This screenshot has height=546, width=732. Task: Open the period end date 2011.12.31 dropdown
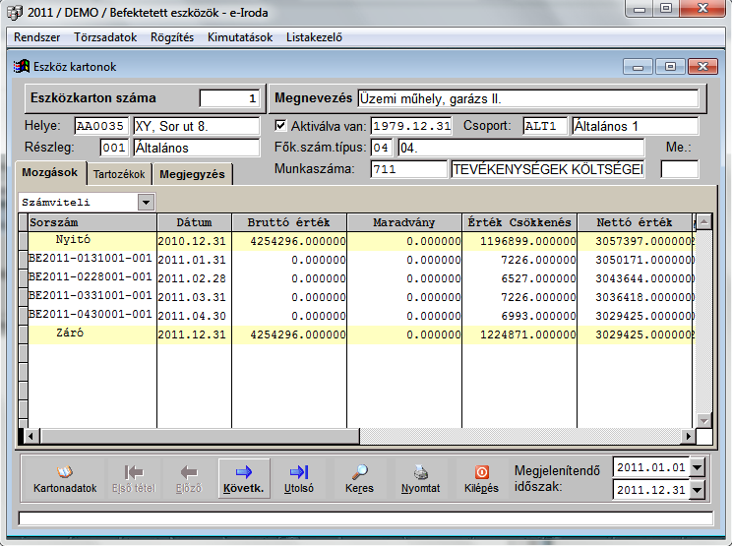coord(698,489)
